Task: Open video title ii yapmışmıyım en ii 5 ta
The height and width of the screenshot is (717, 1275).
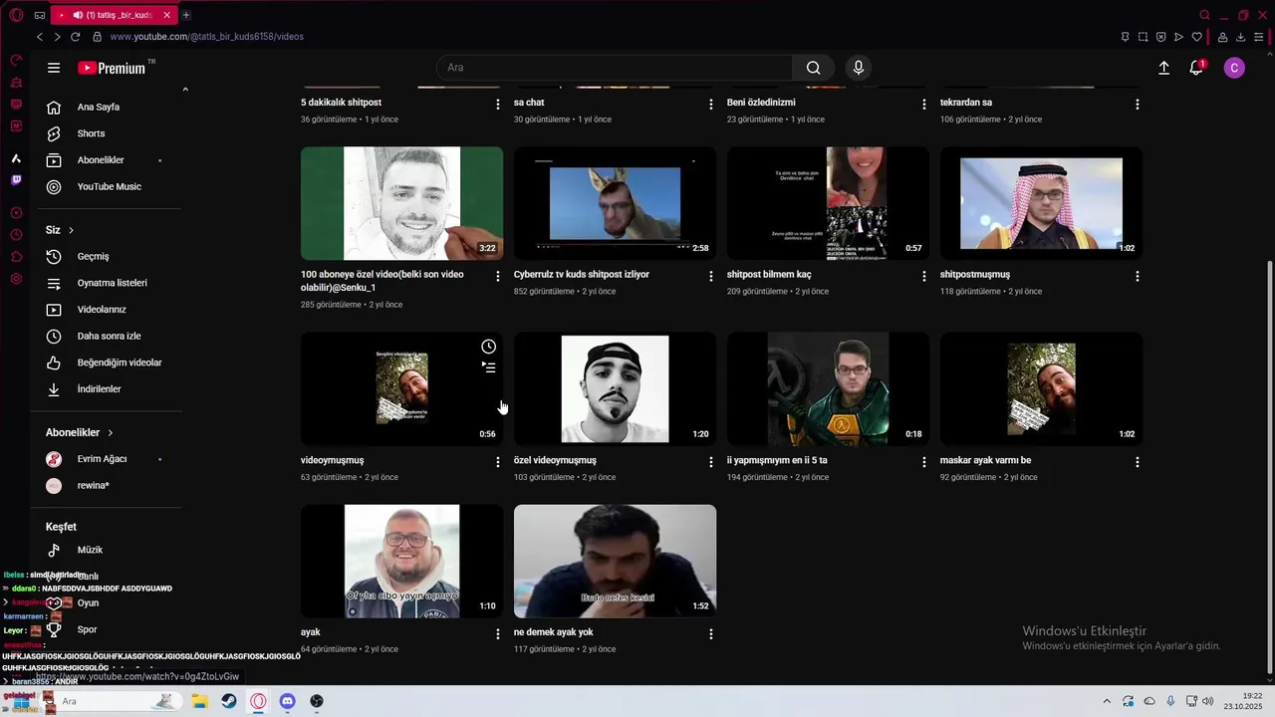Action: (x=777, y=461)
